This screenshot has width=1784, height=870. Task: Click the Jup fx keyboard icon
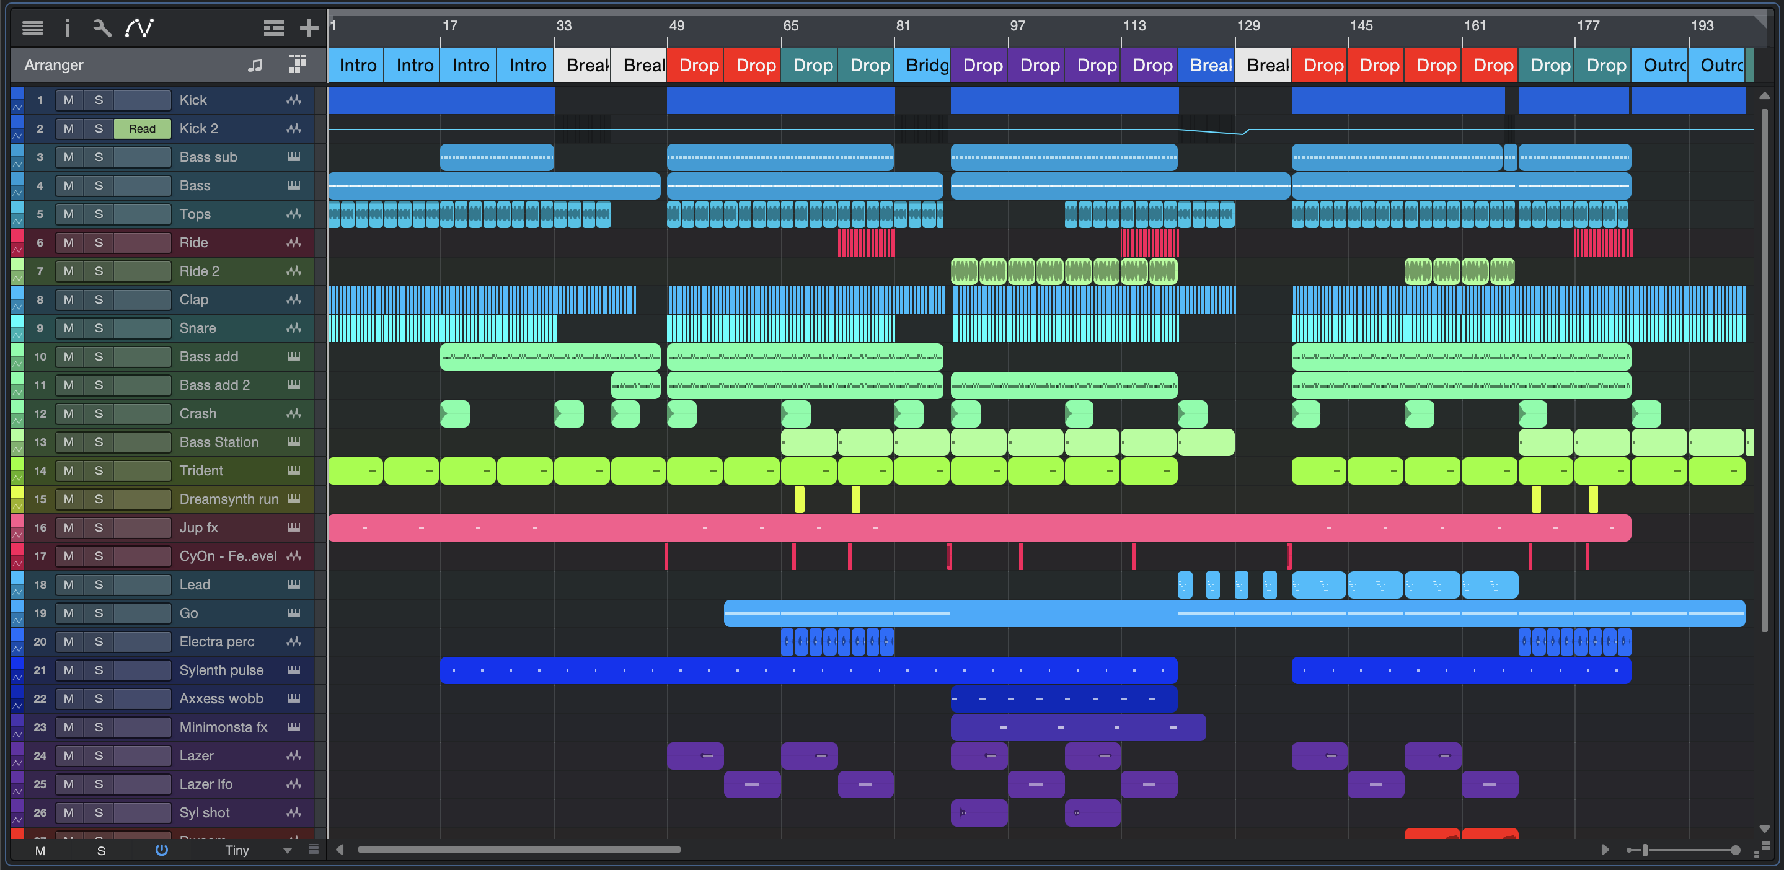tap(294, 527)
